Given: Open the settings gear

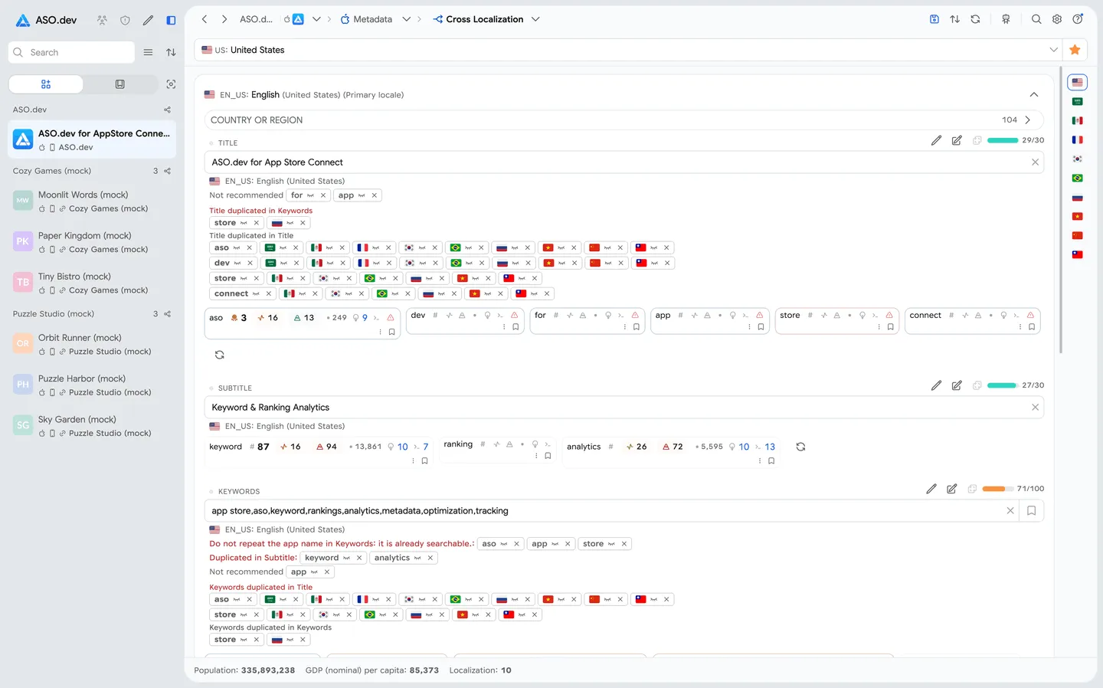Looking at the screenshot, I should pyautogui.click(x=1057, y=19).
